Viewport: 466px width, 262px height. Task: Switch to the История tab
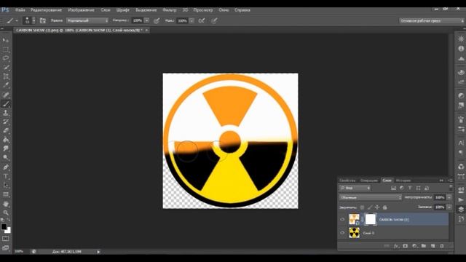(403, 180)
